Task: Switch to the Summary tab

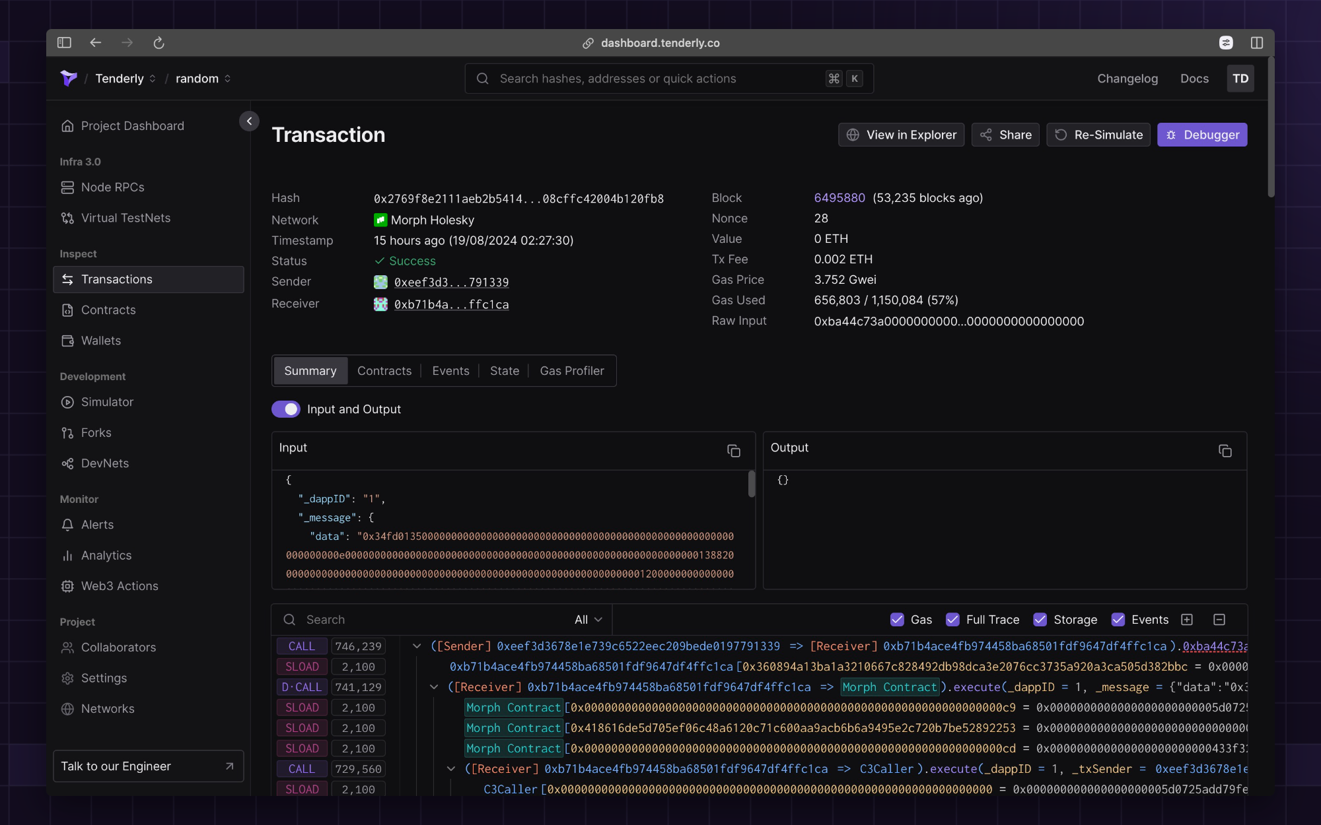Action: pos(310,371)
